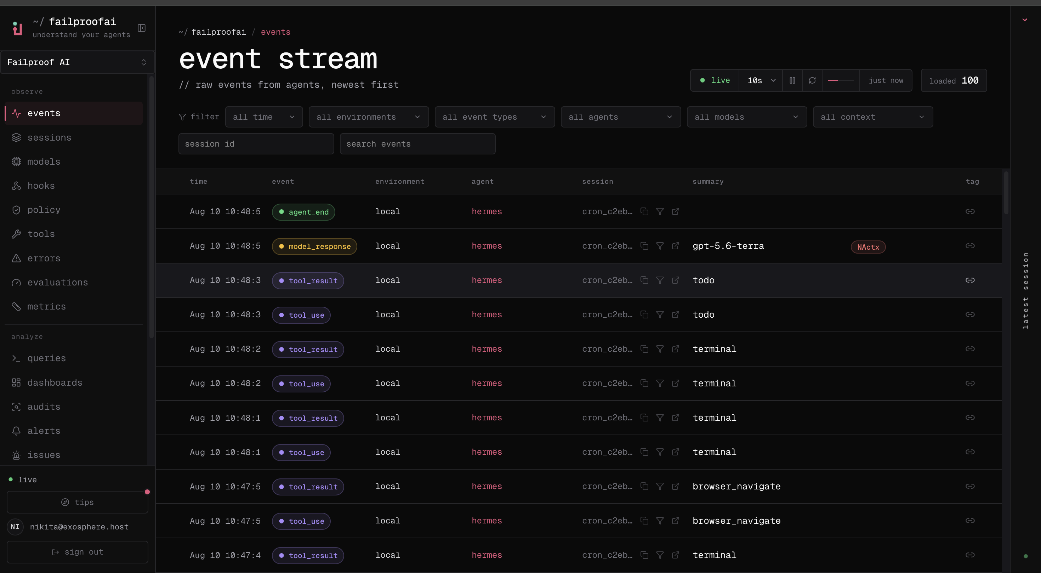Copy link icon for gpt-5.6-terra row
Screen dimensions: 1041x573
[x=970, y=246]
